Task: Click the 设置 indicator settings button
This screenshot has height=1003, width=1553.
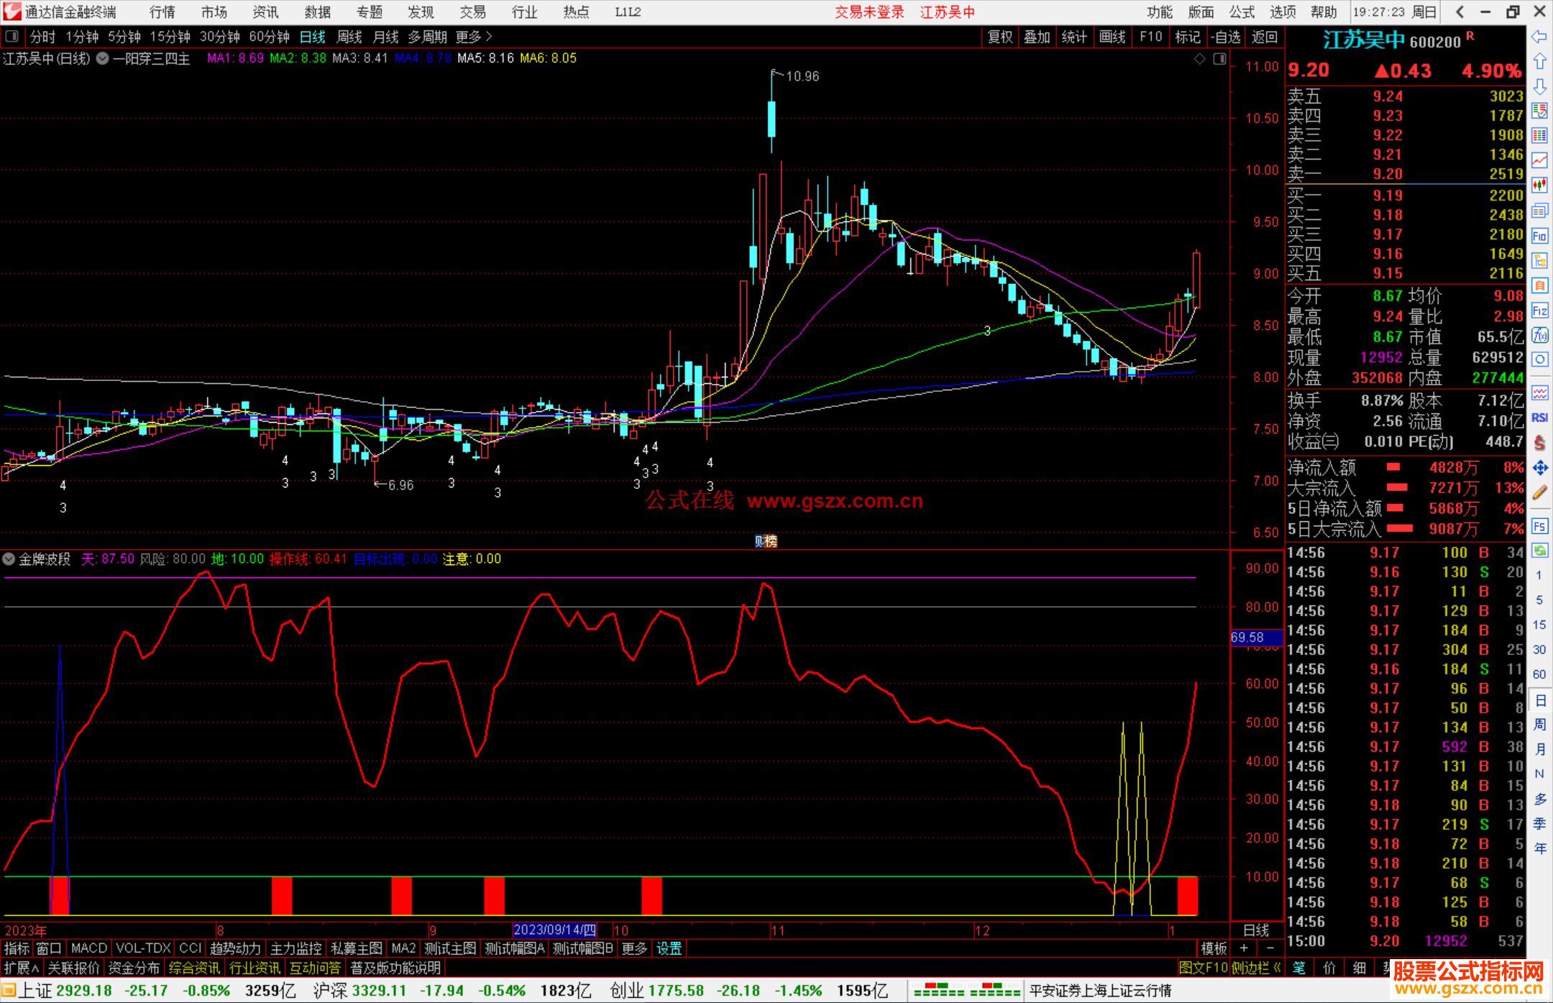Action: click(669, 948)
